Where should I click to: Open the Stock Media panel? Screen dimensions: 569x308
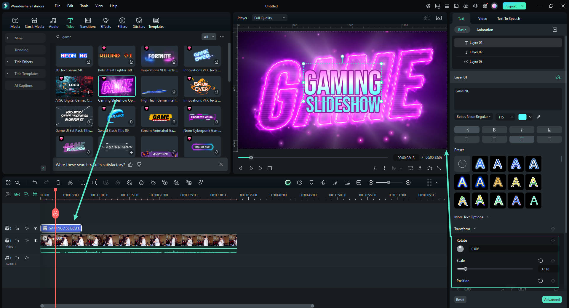point(34,23)
